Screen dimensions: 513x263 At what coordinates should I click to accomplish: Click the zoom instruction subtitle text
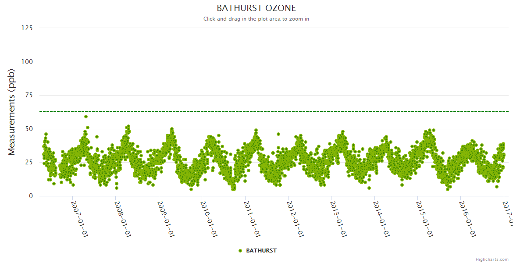pyautogui.click(x=256, y=19)
